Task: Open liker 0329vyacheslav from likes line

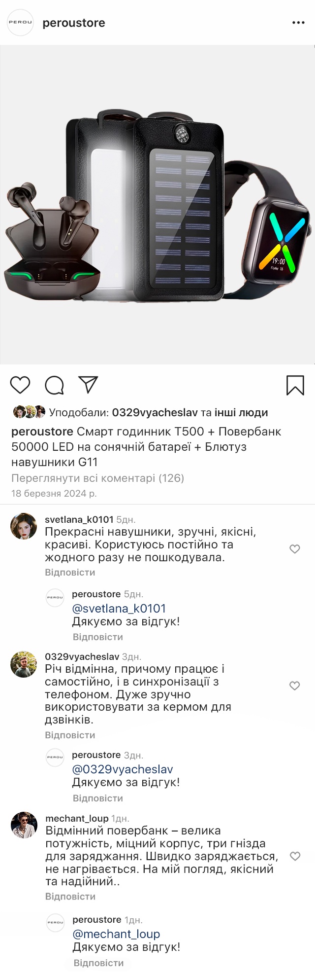Action: (155, 412)
